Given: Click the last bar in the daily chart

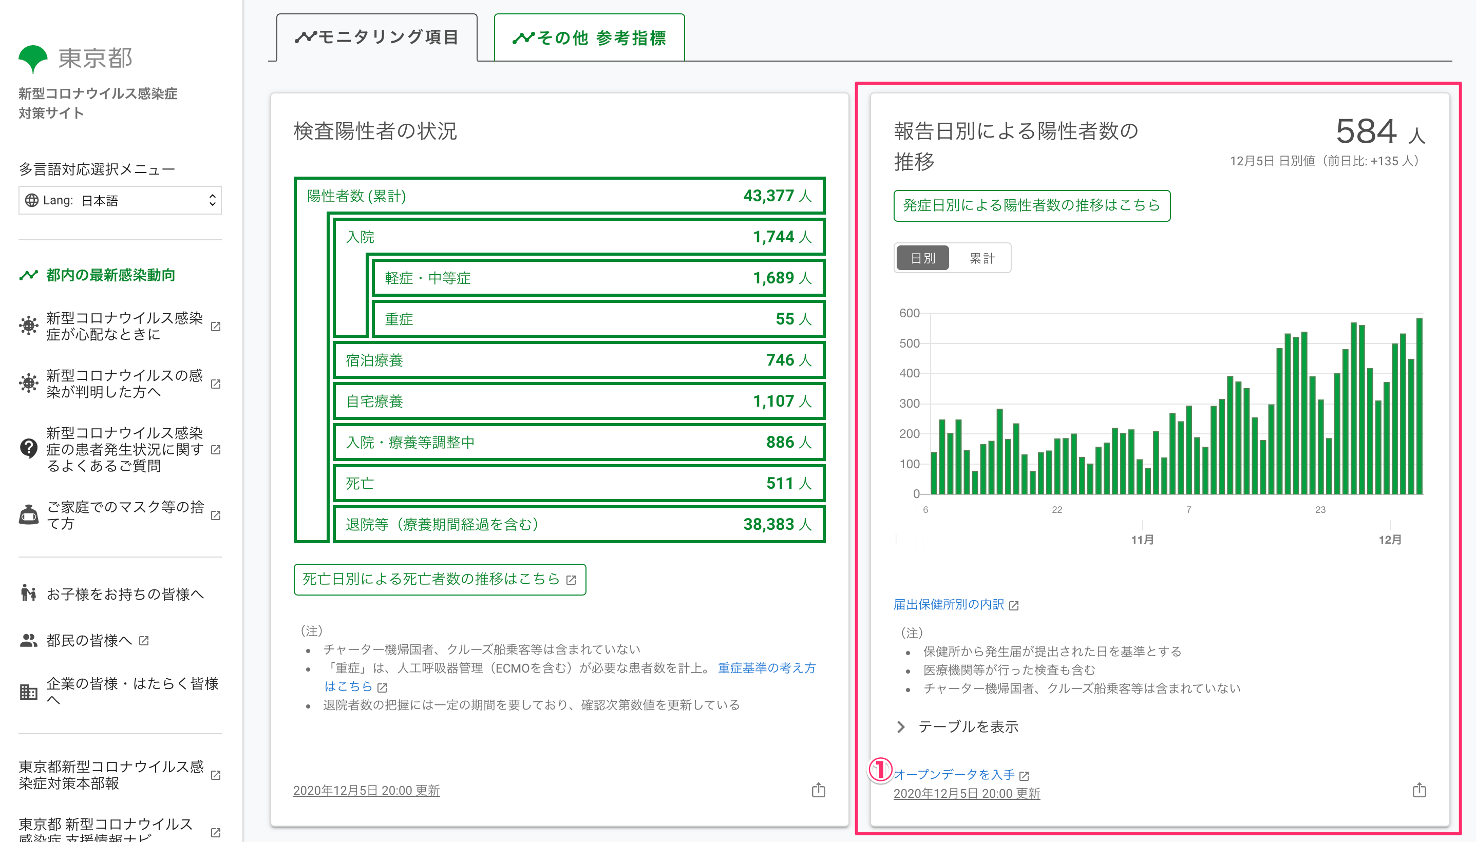Looking at the screenshot, I should 1419,406.
